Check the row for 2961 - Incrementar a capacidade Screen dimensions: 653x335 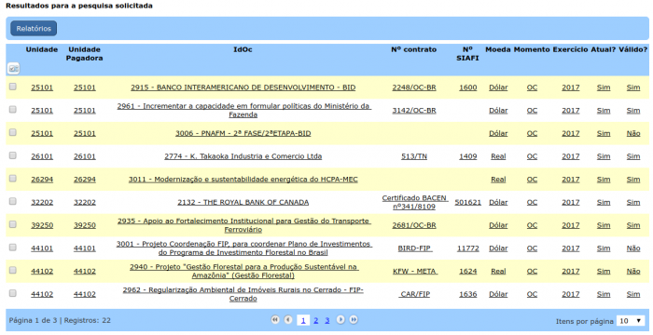pyautogui.click(x=13, y=109)
